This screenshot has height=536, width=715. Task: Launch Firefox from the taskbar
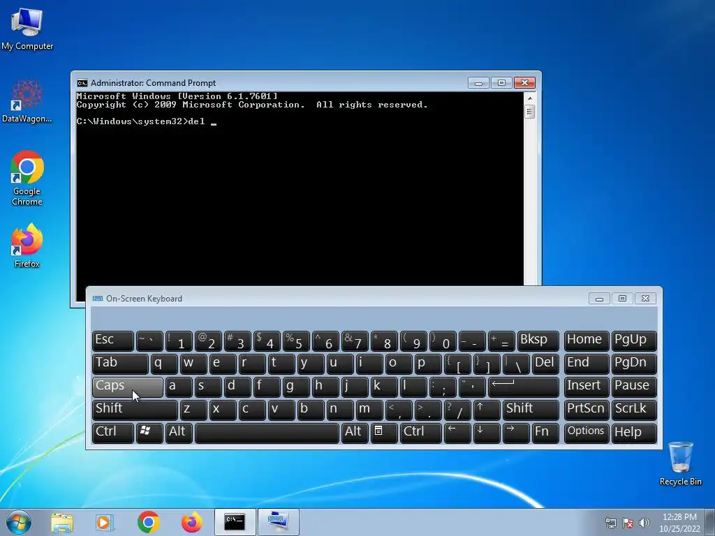click(191, 522)
